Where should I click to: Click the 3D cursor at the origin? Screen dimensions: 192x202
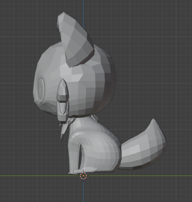point(83,176)
